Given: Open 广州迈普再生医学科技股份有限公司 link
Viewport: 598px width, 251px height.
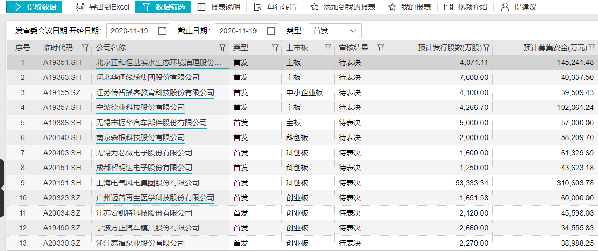Looking at the screenshot, I should pos(155,198).
